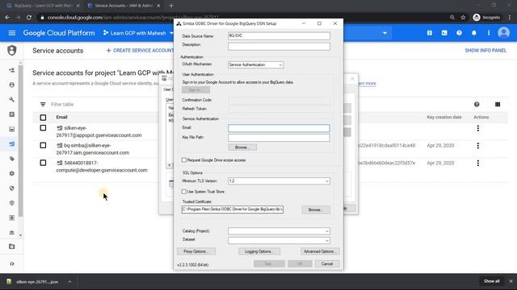The width and height of the screenshot is (517, 290).
Task: Open the Google Cloud hamburger navigation menu
Action: [12, 33]
